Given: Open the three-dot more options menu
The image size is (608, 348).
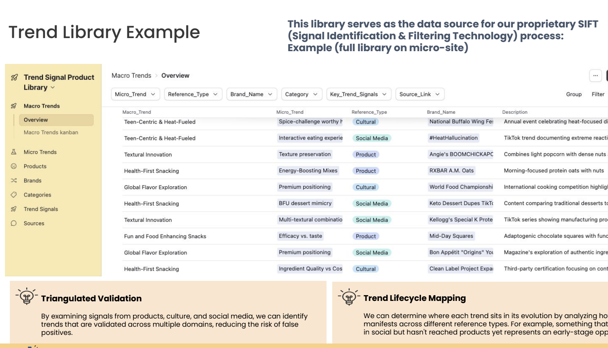Looking at the screenshot, I should 595,76.
